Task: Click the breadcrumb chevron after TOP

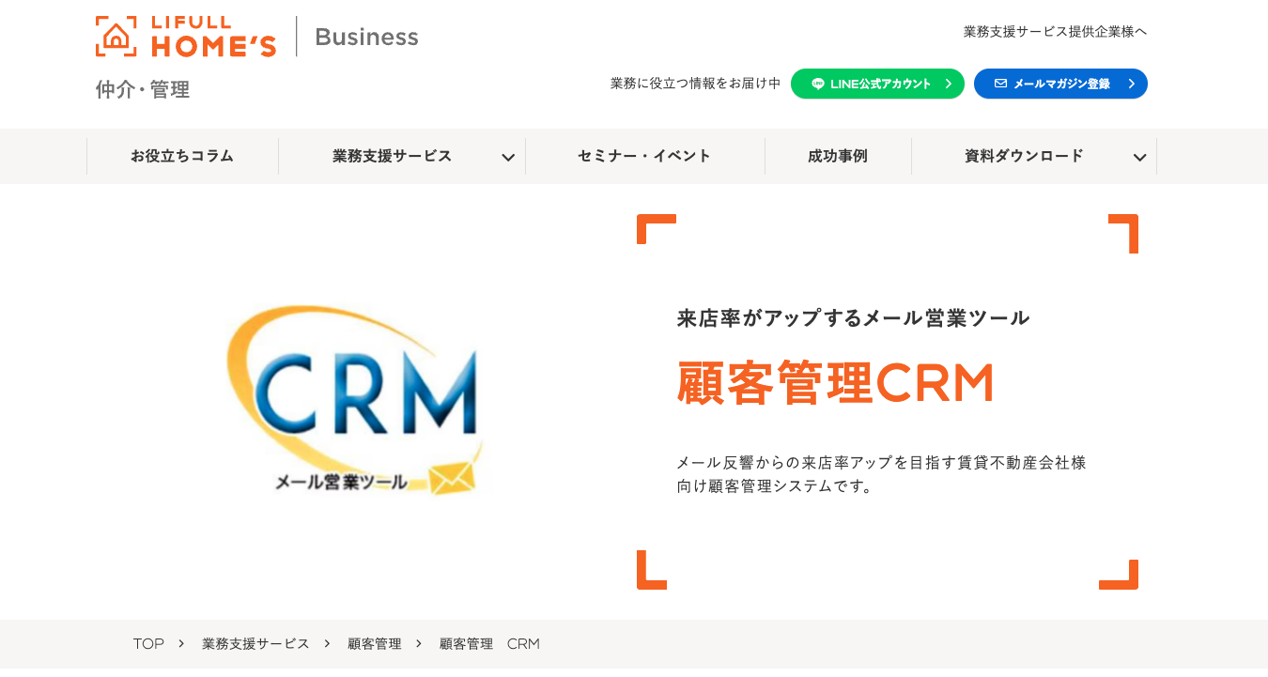Action: coord(181,643)
